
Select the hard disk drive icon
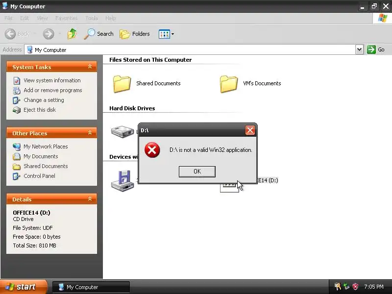tap(122, 132)
